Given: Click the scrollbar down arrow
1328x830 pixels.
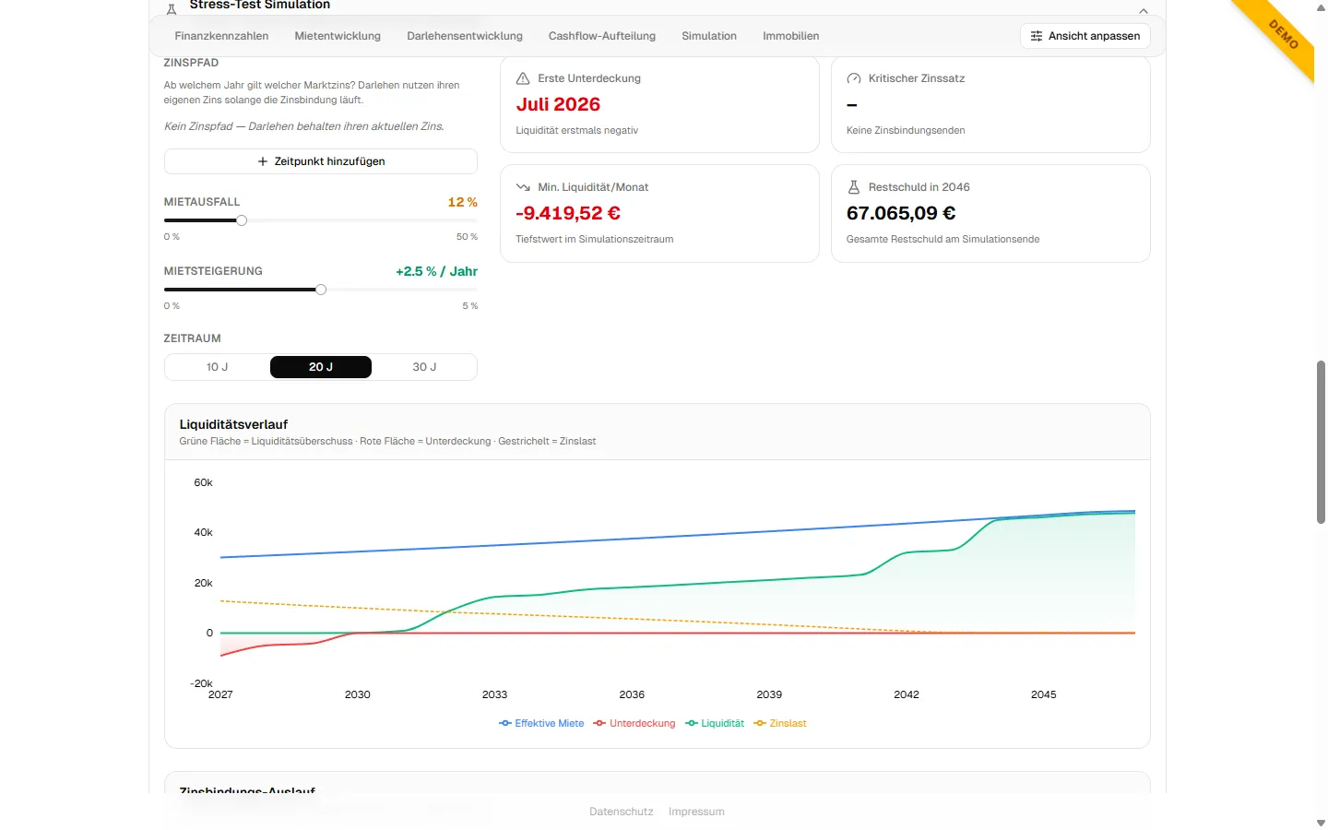Looking at the screenshot, I should pos(1321,823).
